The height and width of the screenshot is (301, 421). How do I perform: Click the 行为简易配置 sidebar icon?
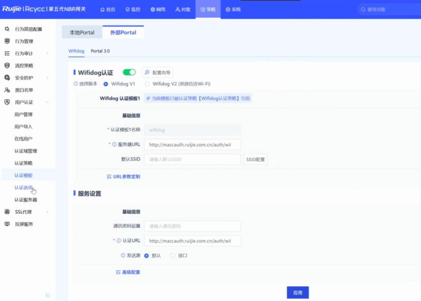pyautogui.click(x=7, y=29)
